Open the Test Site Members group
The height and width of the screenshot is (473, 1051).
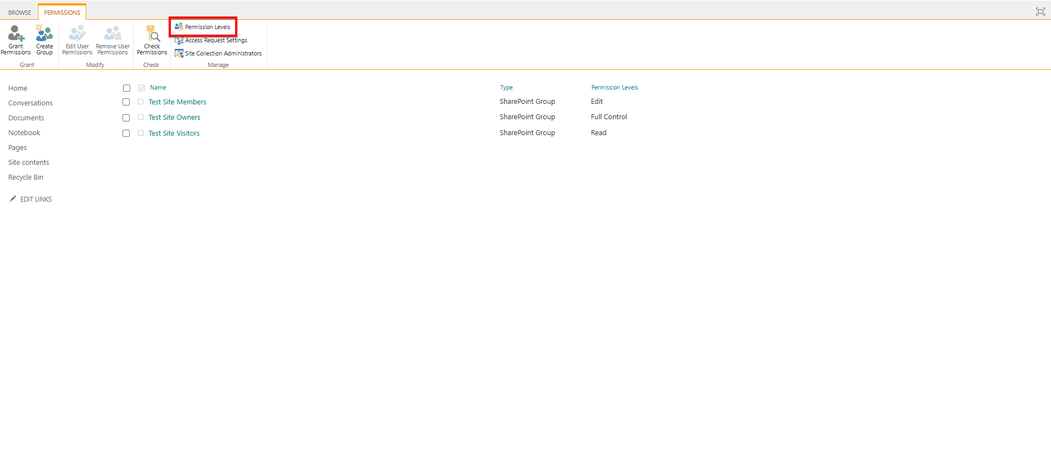[177, 102]
